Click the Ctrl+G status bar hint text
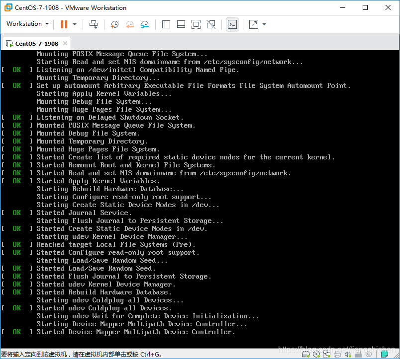Viewport: 400px width, 359px height. (x=82, y=355)
